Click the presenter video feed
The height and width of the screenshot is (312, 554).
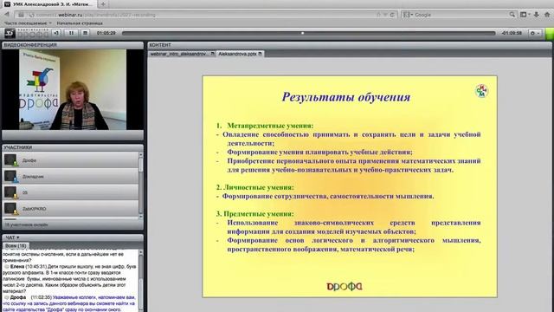73,89
